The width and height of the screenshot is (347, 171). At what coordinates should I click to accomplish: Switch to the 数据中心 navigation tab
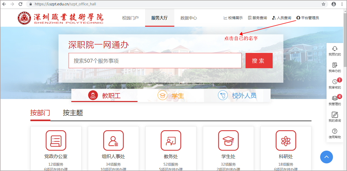(188, 18)
